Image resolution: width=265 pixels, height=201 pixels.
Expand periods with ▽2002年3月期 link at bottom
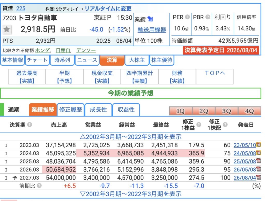[131, 194]
